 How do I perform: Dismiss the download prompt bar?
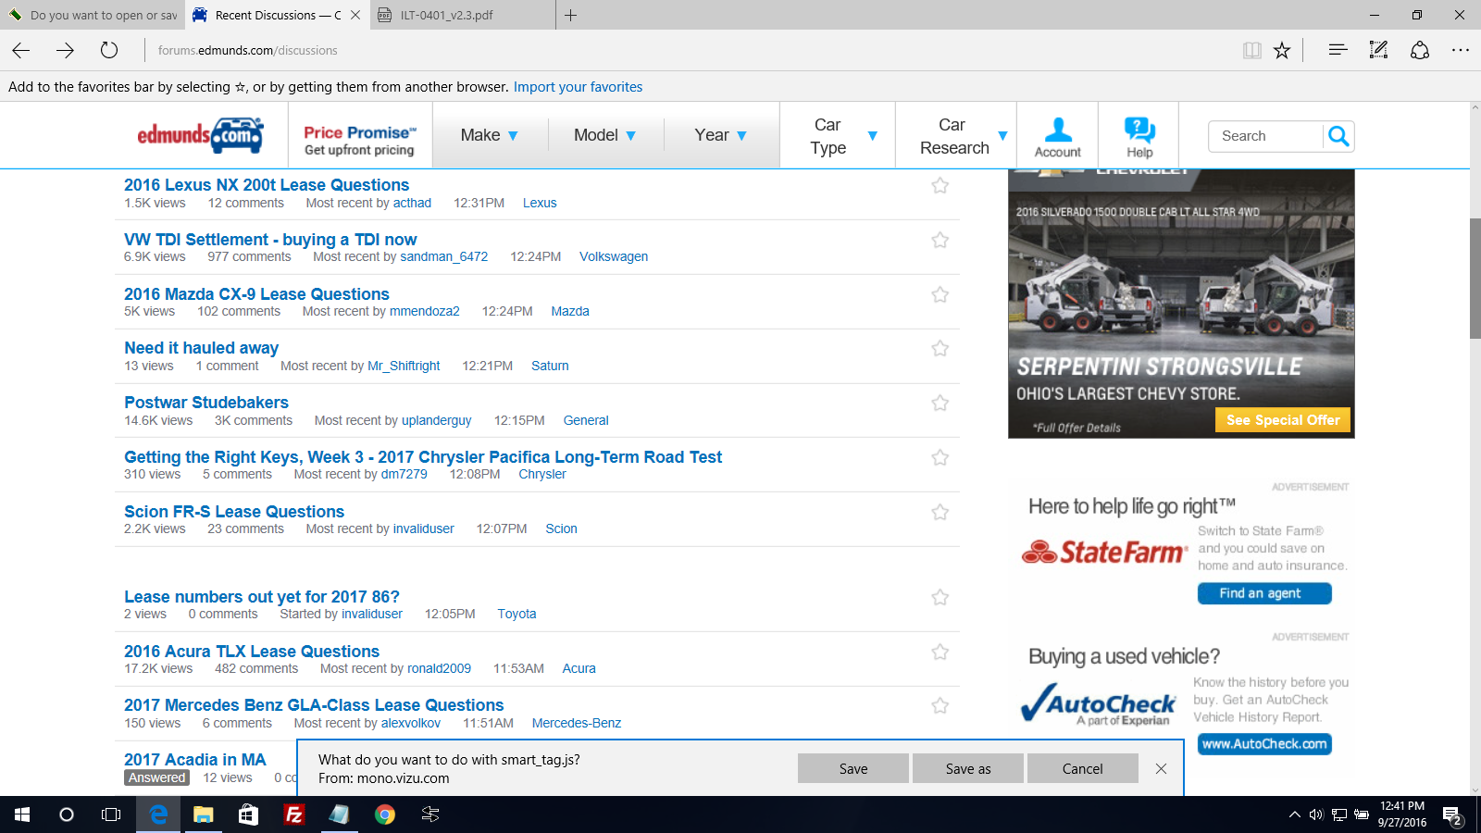click(1161, 768)
